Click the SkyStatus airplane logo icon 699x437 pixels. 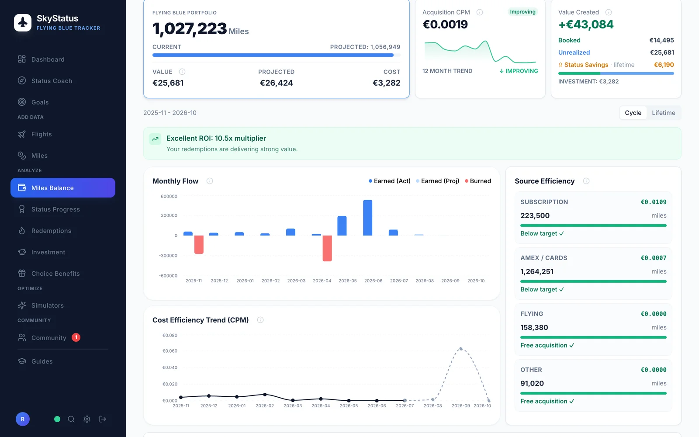(23, 23)
